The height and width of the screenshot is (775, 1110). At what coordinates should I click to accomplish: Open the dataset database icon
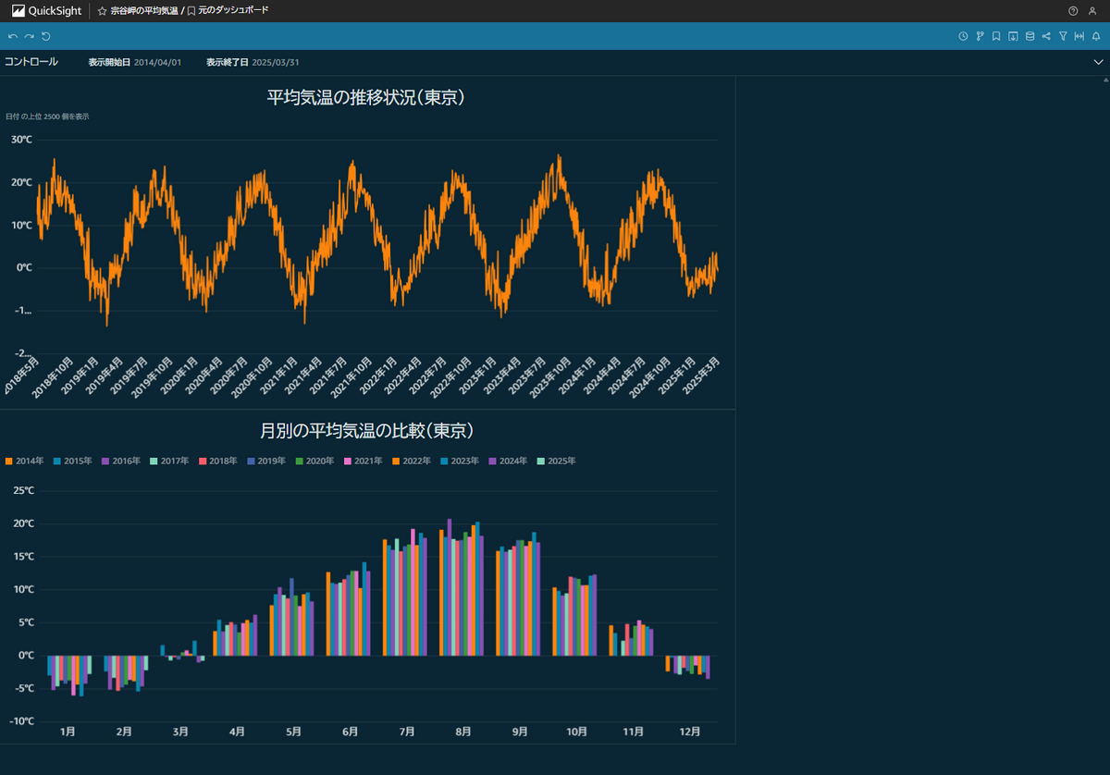coord(1030,36)
